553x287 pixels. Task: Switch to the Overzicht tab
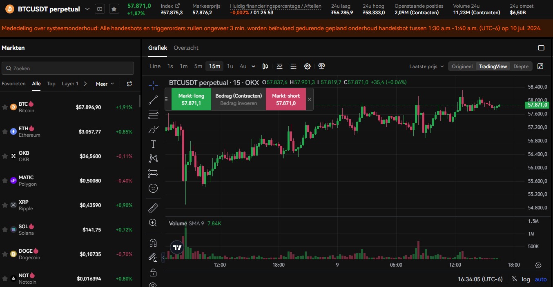186,48
